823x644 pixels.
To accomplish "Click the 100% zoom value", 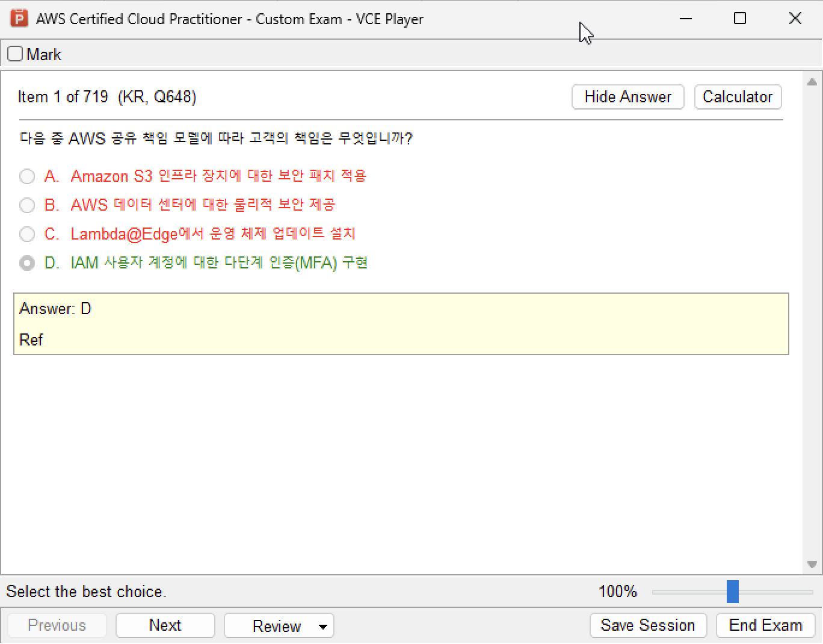I will pyautogui.click(x=618, y=592).
